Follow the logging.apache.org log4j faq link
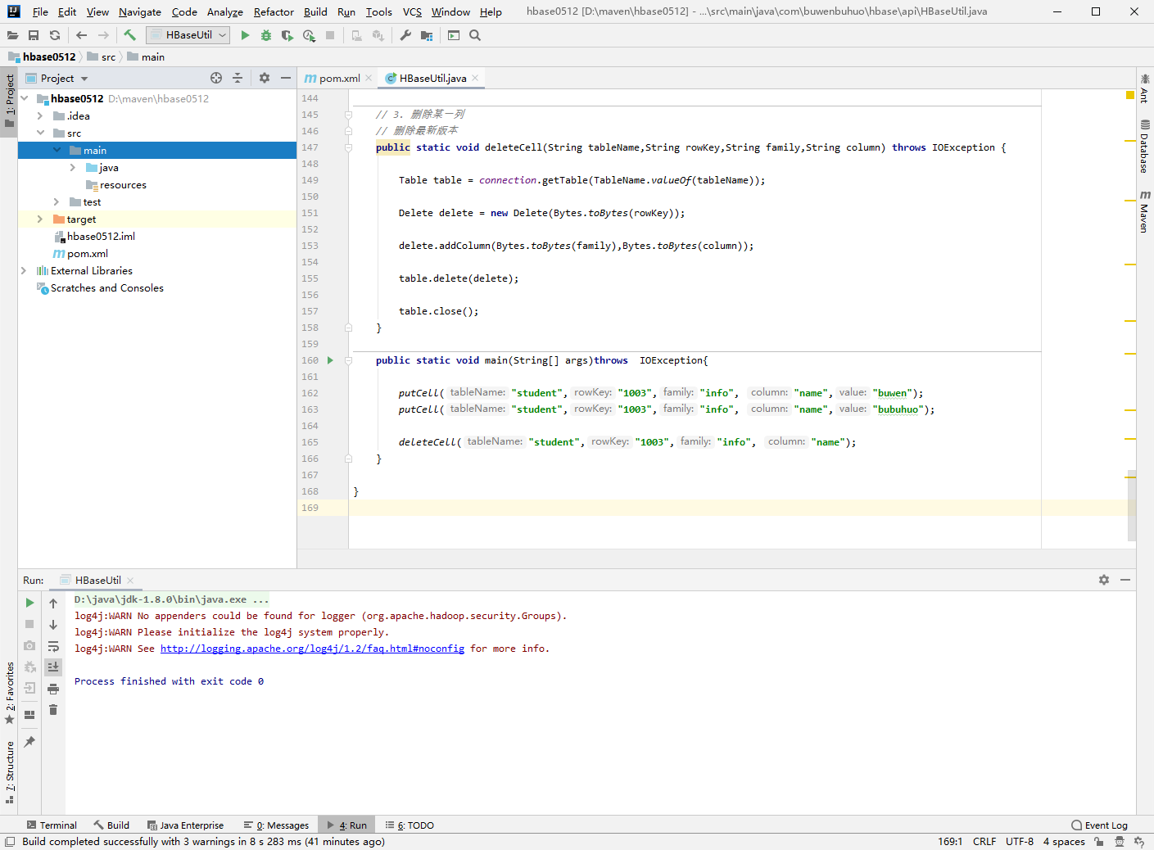The height and width of the screenshot is (850, 1154). pyautogui.click(x=312, y=649)
